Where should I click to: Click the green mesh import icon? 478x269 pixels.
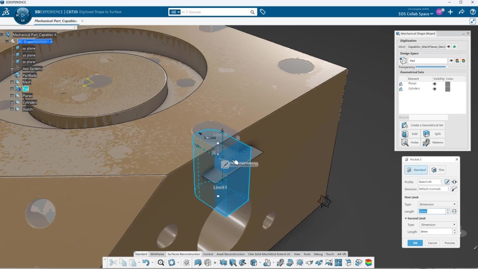(455, 47)
